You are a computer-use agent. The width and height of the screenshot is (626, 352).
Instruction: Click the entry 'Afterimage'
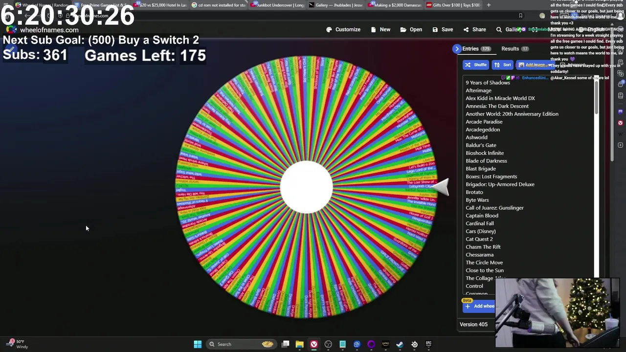pyautogui.click(x=478, y=90)
